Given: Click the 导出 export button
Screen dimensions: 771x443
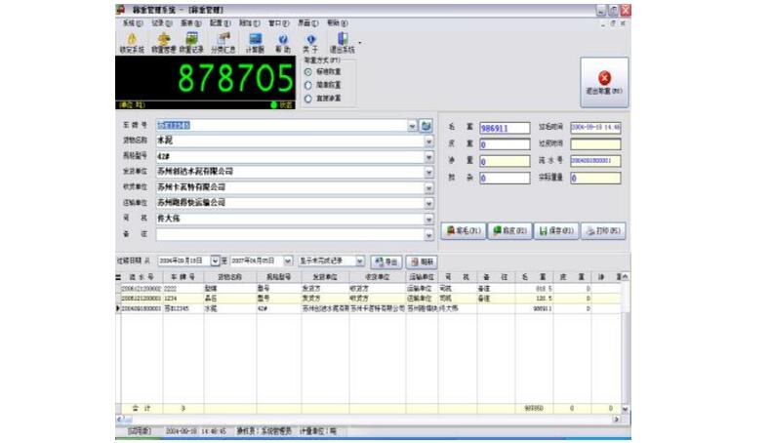Looking at the screenshot, I should (386, 262).
